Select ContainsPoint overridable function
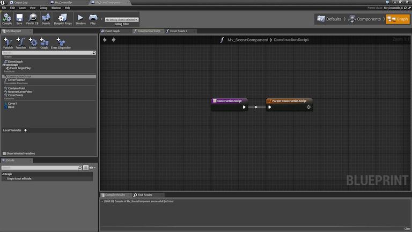Viewport: 412px width, 232px height. click(17, 89)
